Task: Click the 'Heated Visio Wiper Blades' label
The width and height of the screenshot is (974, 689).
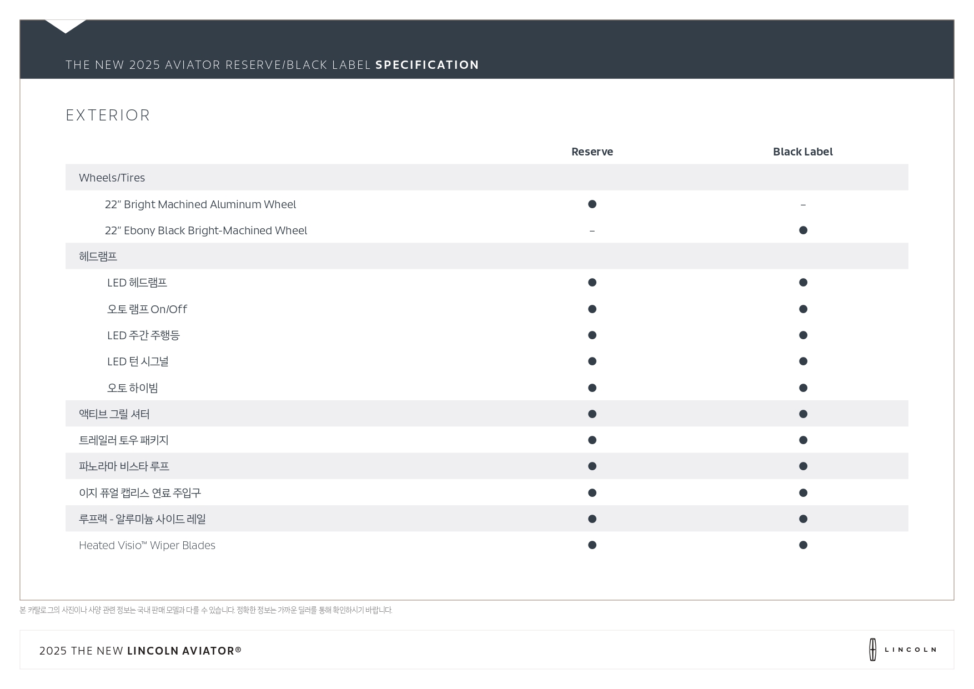Action: 147,545
